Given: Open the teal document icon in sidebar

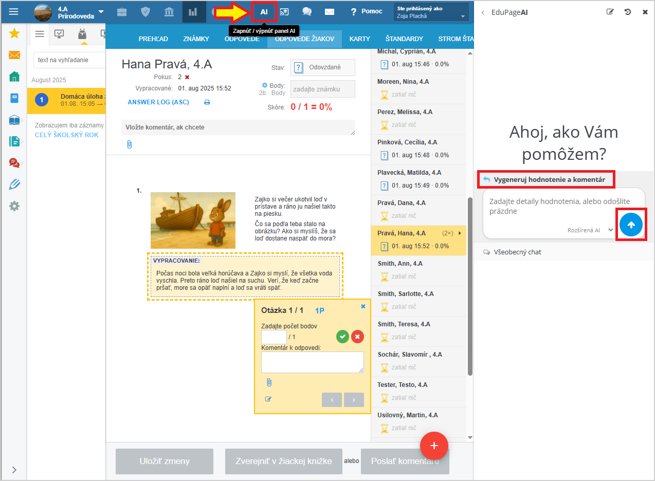Looking at the screenshot, I should (14, 141).
